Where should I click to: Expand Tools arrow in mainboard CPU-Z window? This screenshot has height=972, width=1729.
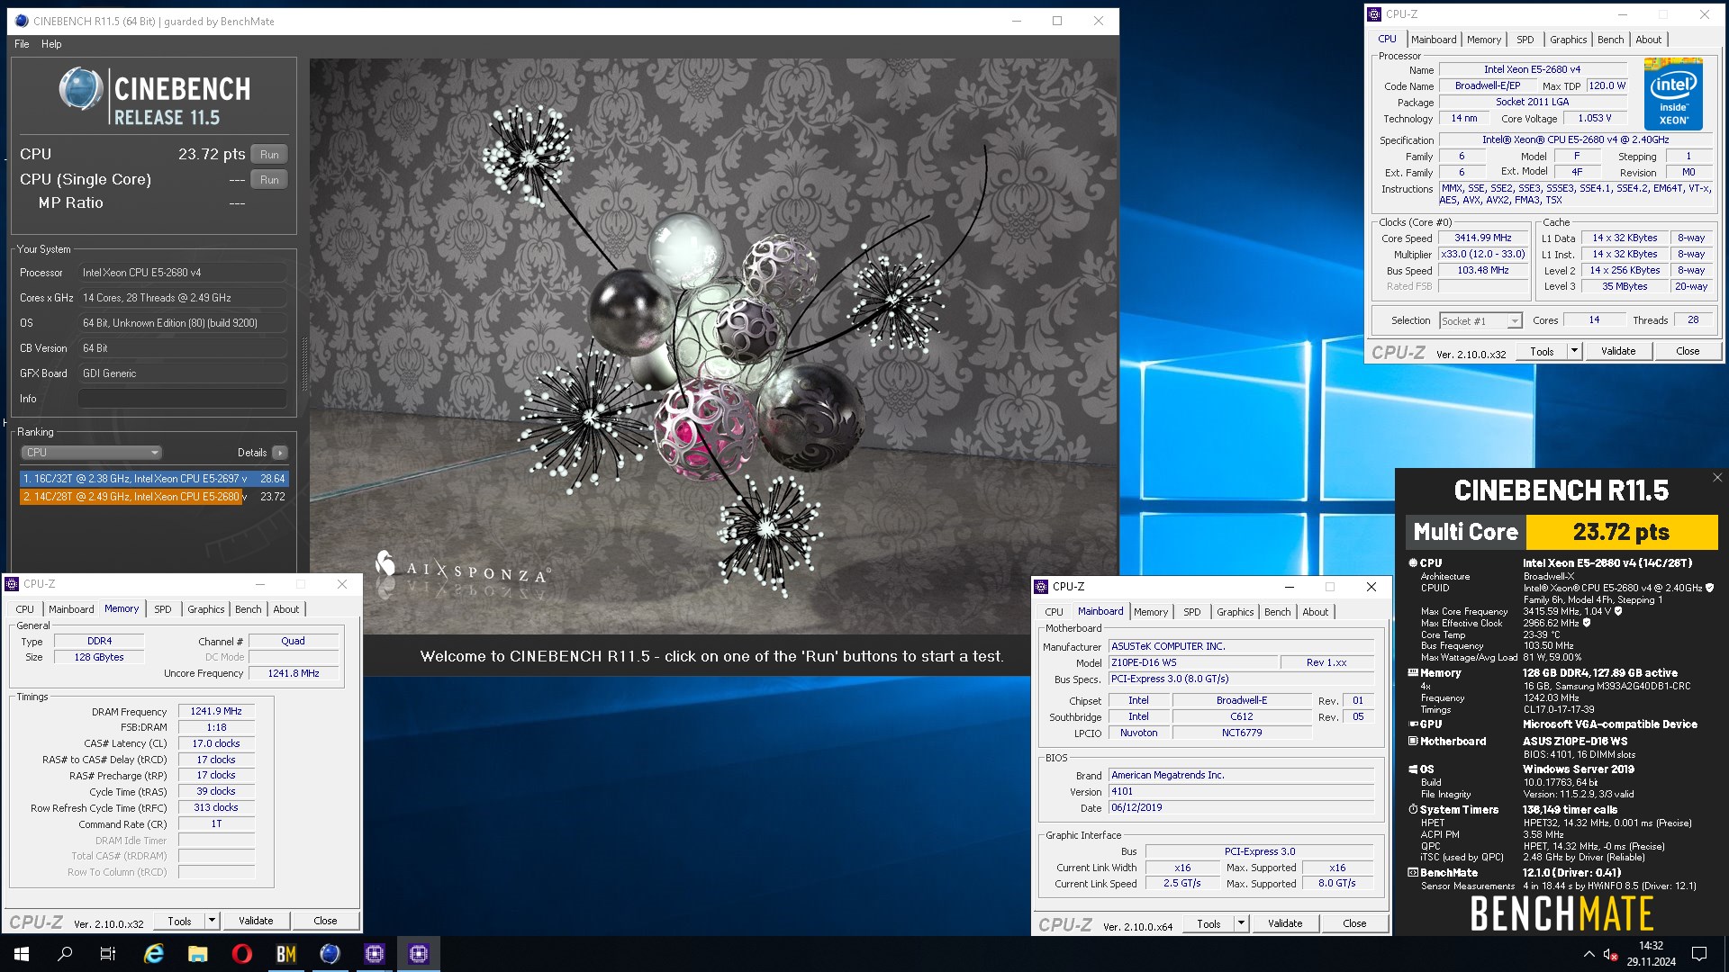pyautogui.click(x=1241, y=924)
